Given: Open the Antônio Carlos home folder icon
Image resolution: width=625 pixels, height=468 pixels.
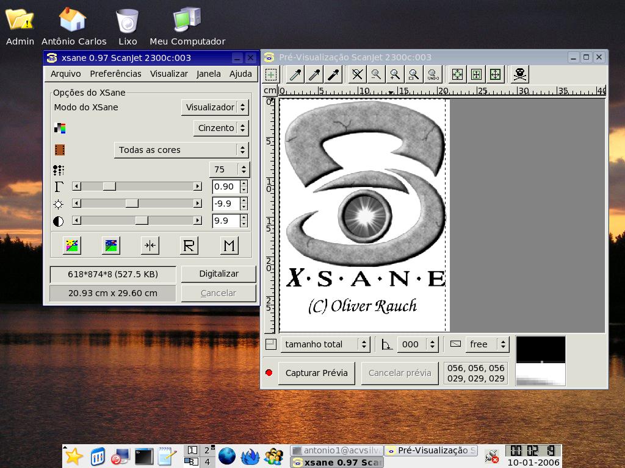Looking at the screenshot, I should click(x=74, y=26).
